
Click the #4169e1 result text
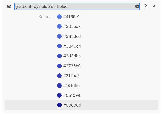pos(72,17)
